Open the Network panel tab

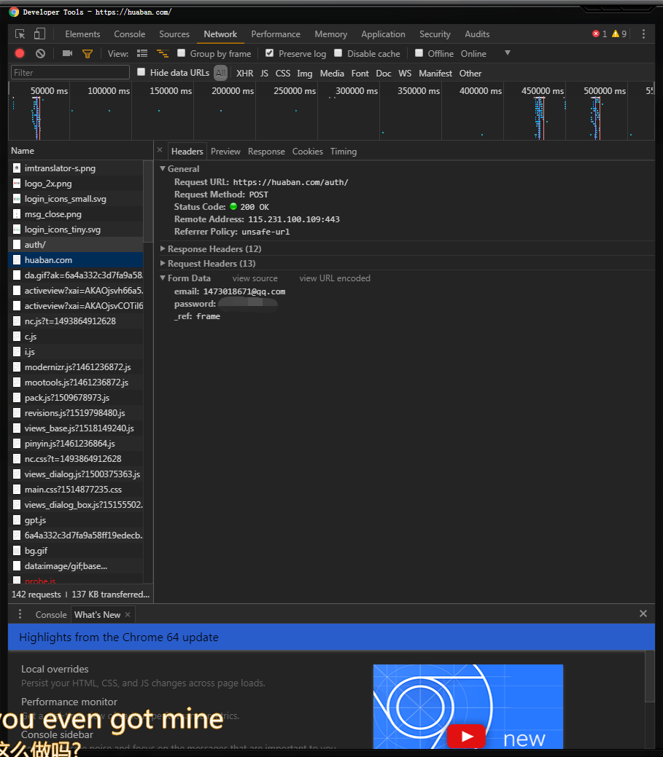tap(220, 34)
